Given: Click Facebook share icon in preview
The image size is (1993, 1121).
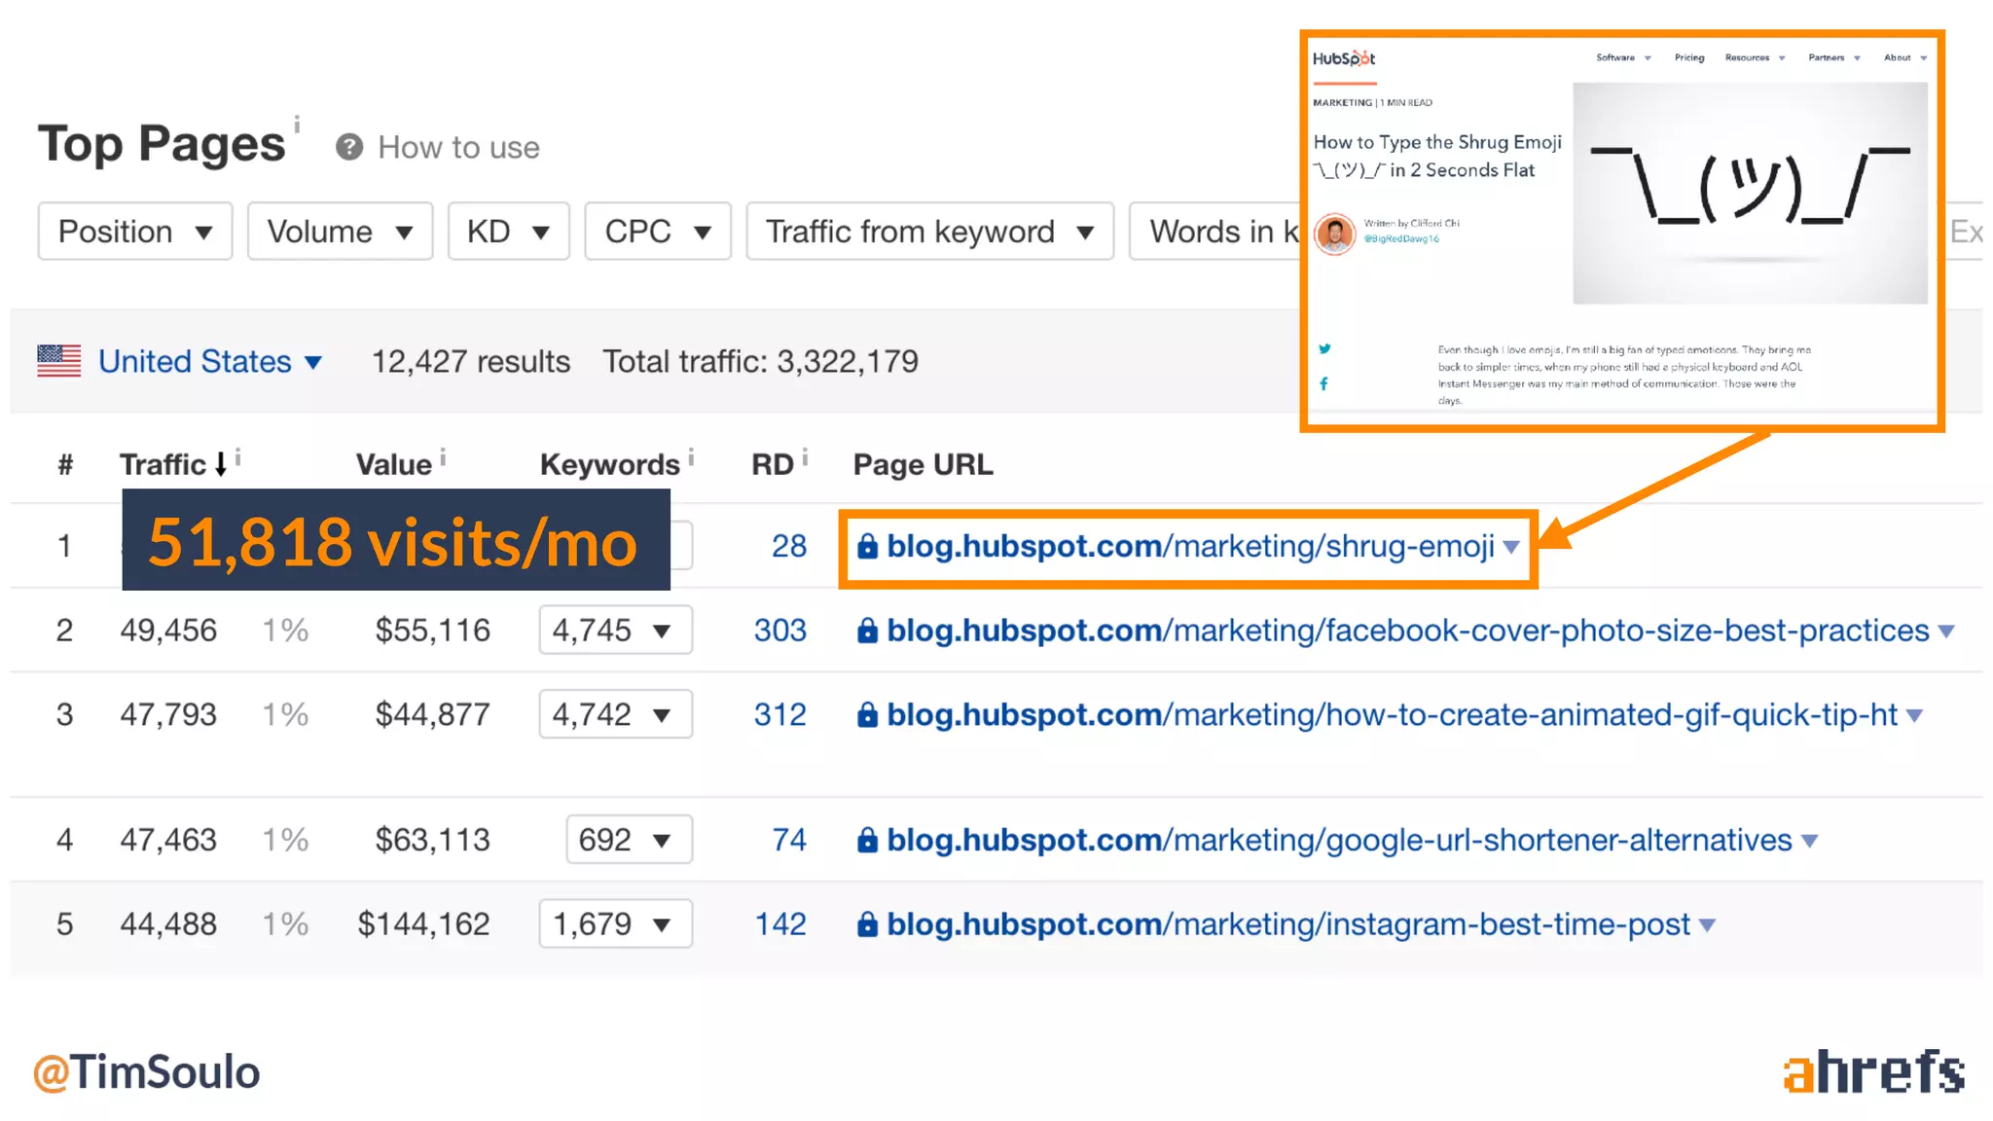Looking at the screenshot, I should point(1323,383).
